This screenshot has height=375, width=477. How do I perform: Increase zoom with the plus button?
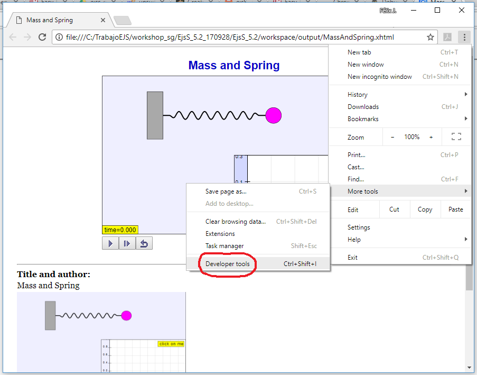[431, 137]
